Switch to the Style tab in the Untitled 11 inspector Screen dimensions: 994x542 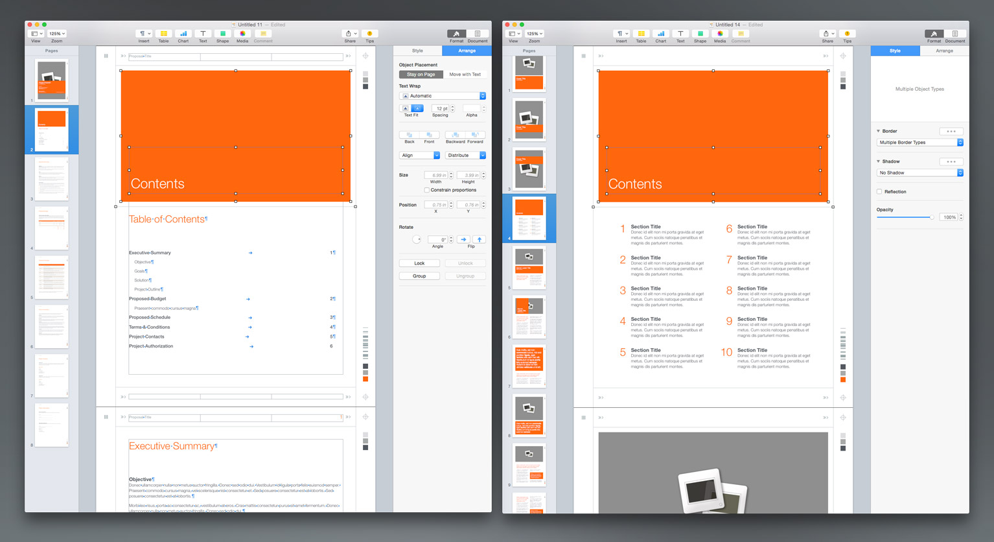417,51
